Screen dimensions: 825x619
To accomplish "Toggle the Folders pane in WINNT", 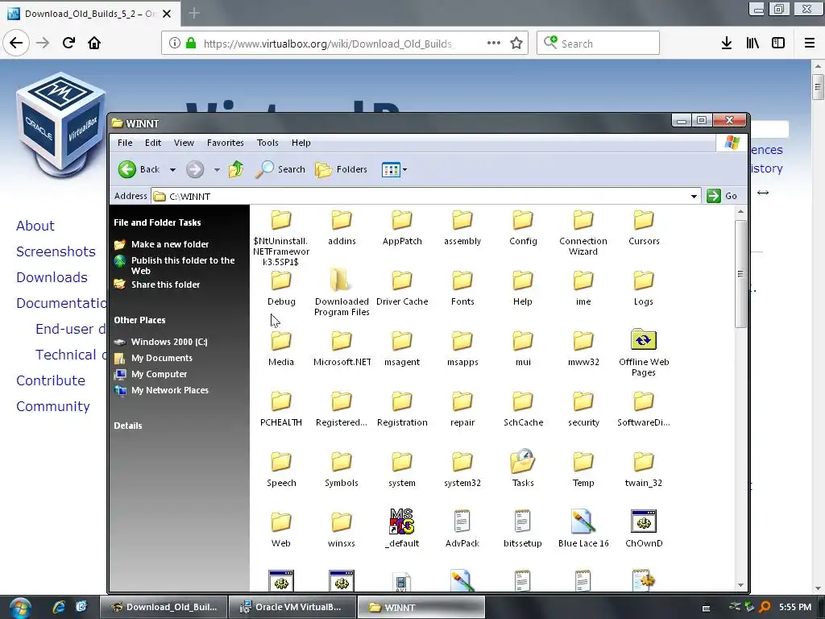I will click(341, 169).
